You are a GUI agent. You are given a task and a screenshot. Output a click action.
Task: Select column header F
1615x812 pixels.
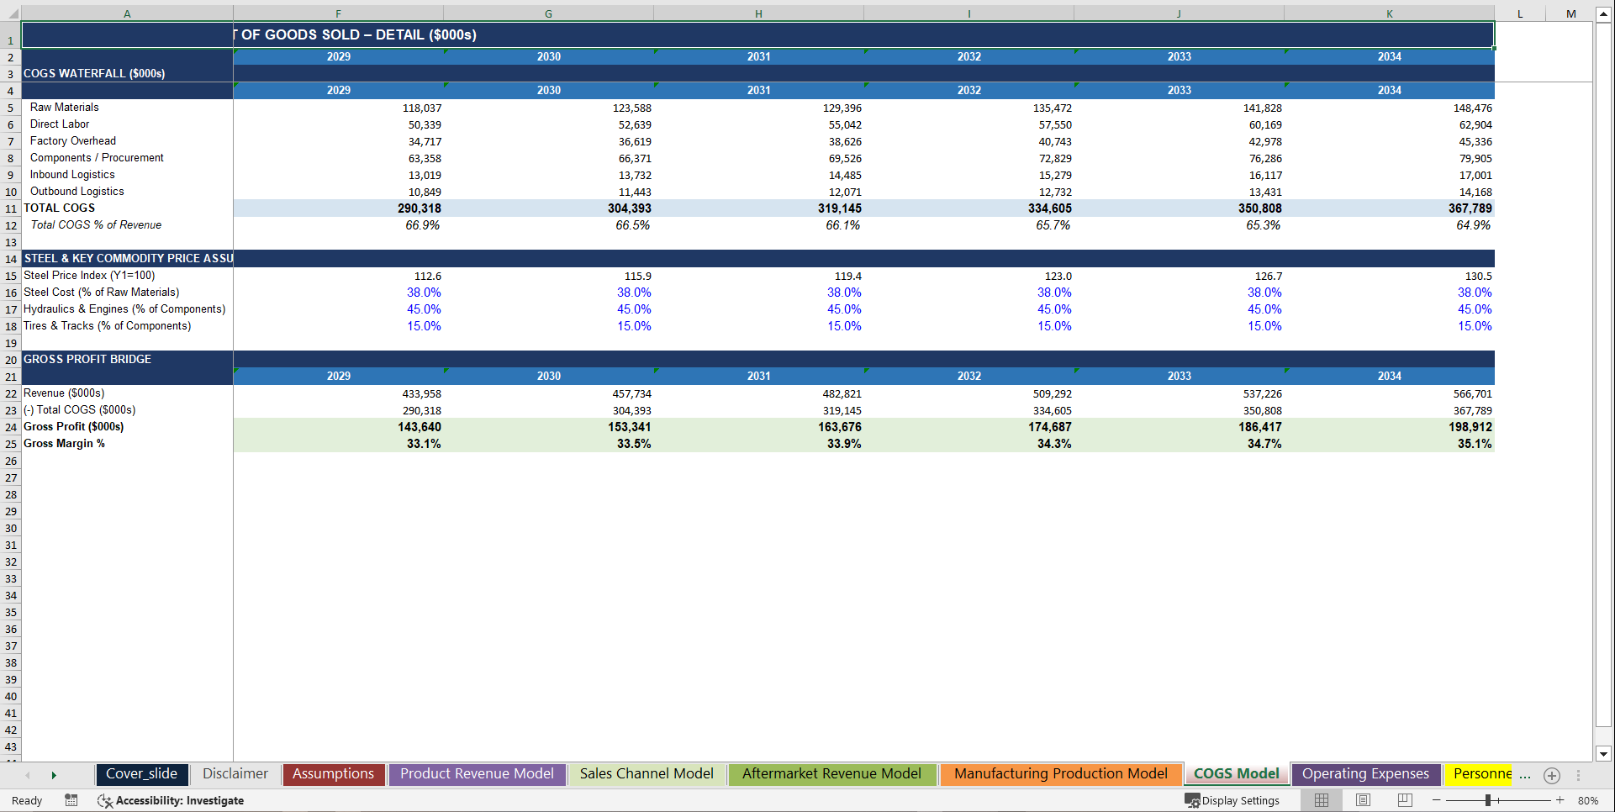pyautogui.click(x=338, y=13)
